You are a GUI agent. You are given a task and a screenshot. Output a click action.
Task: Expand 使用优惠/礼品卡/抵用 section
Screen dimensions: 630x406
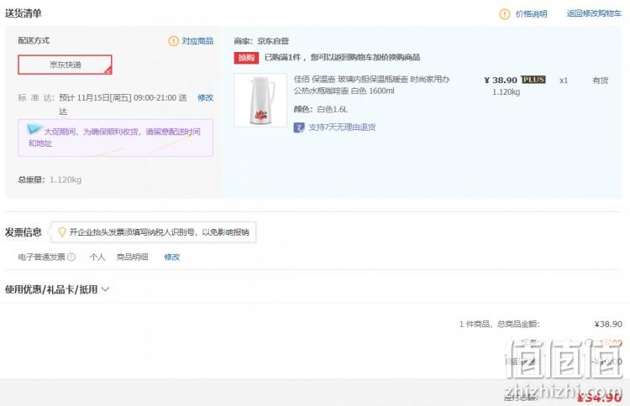tap(57, 289)
